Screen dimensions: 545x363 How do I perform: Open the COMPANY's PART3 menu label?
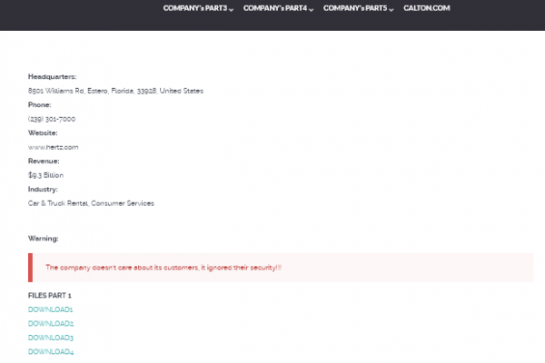pos(194,8)
